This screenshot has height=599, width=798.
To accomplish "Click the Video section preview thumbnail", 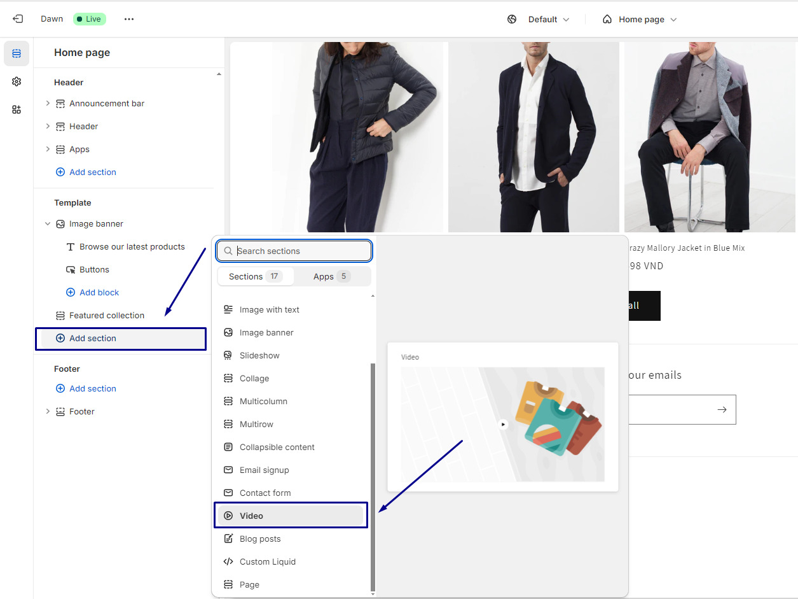I will click(502, 424).
